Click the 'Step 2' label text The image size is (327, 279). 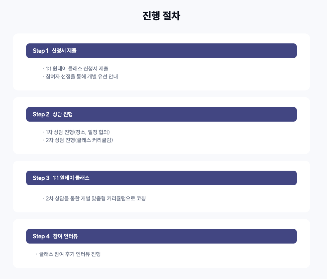(x=41, y=114)
